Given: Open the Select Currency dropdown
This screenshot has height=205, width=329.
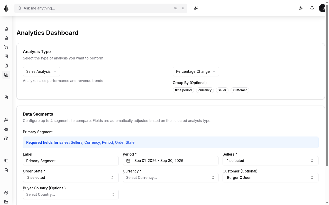Looking at the screenshot, I should tap(171, 178).
